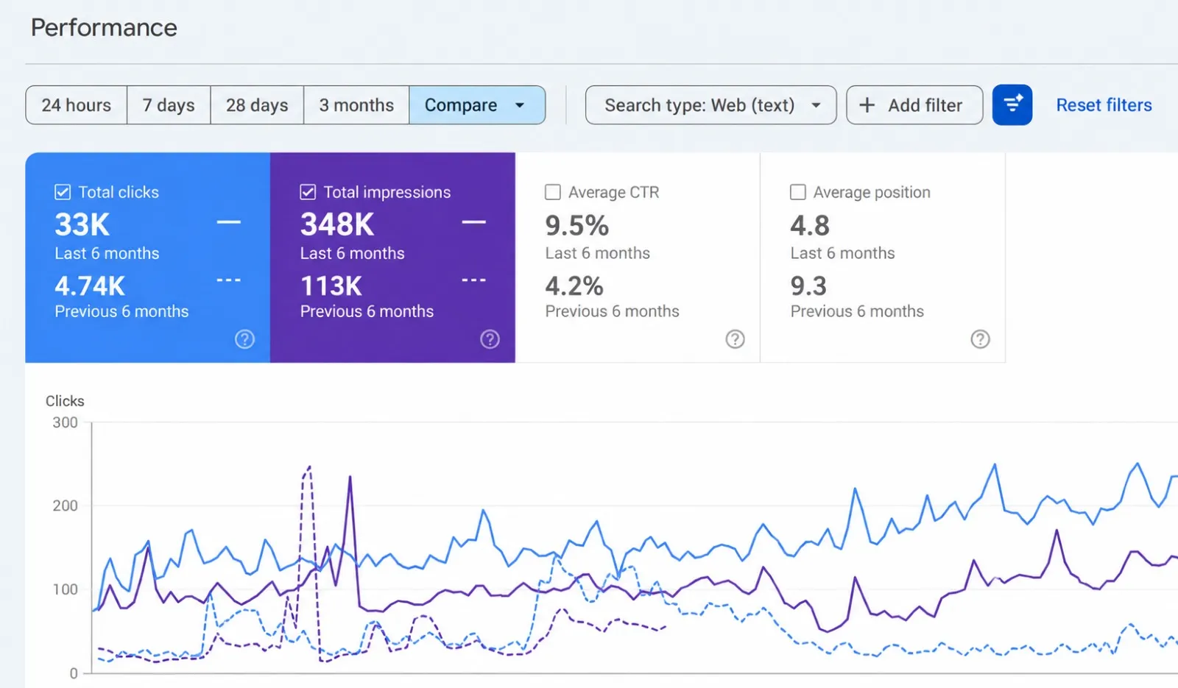Click the 348K impressions value
1178x688 pixels.
click(x=337, y=224)
